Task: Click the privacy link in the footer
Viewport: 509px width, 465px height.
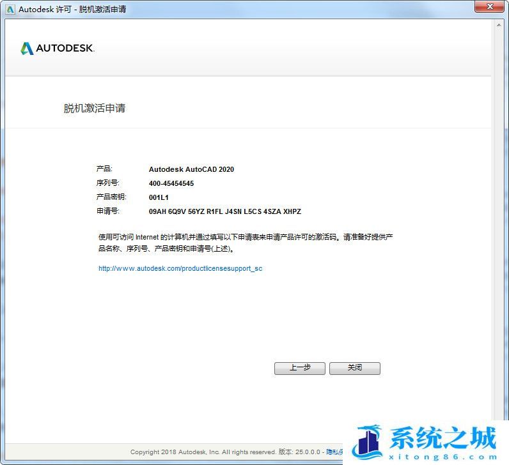Action: tap(334, 452)
